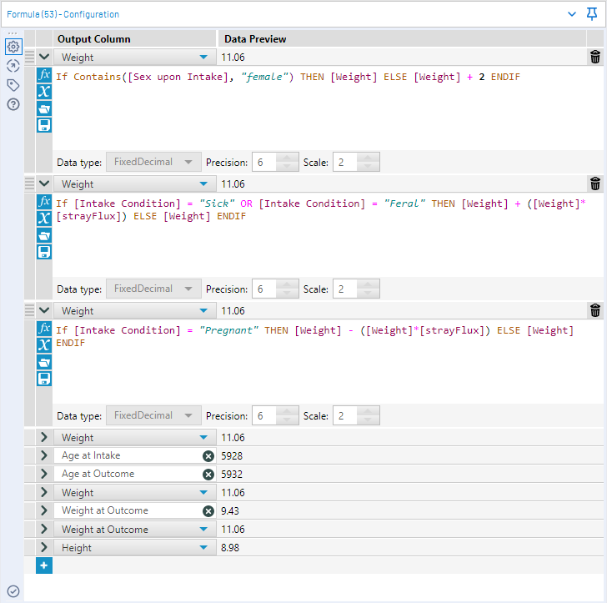This screenshot has height=603, width=607.
Task: Clear the Age at Intake column name
Action: [208, 456]
